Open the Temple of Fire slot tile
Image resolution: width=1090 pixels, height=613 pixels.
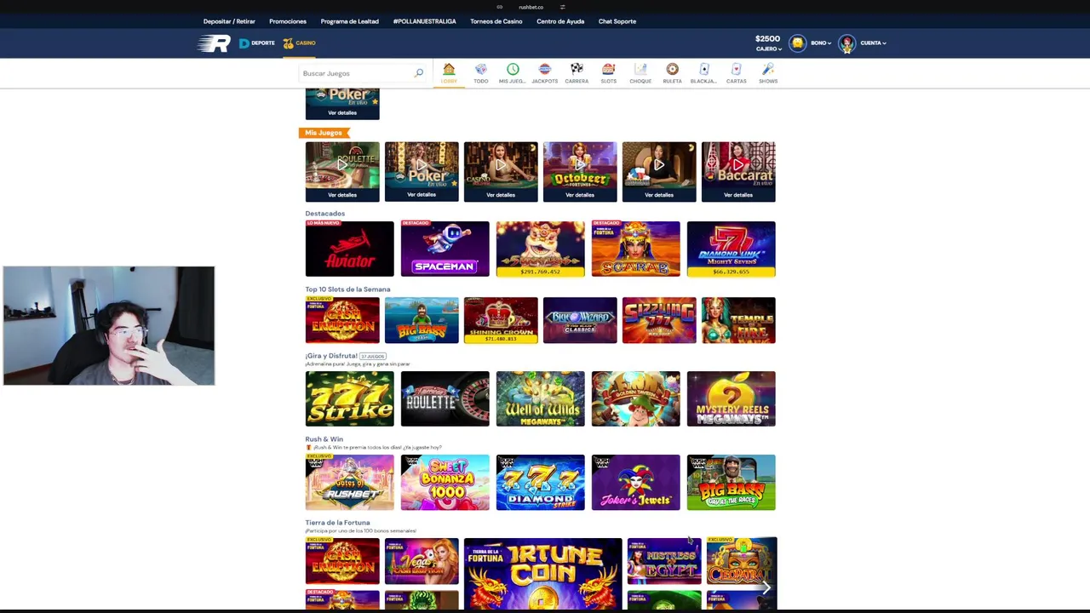738,320
